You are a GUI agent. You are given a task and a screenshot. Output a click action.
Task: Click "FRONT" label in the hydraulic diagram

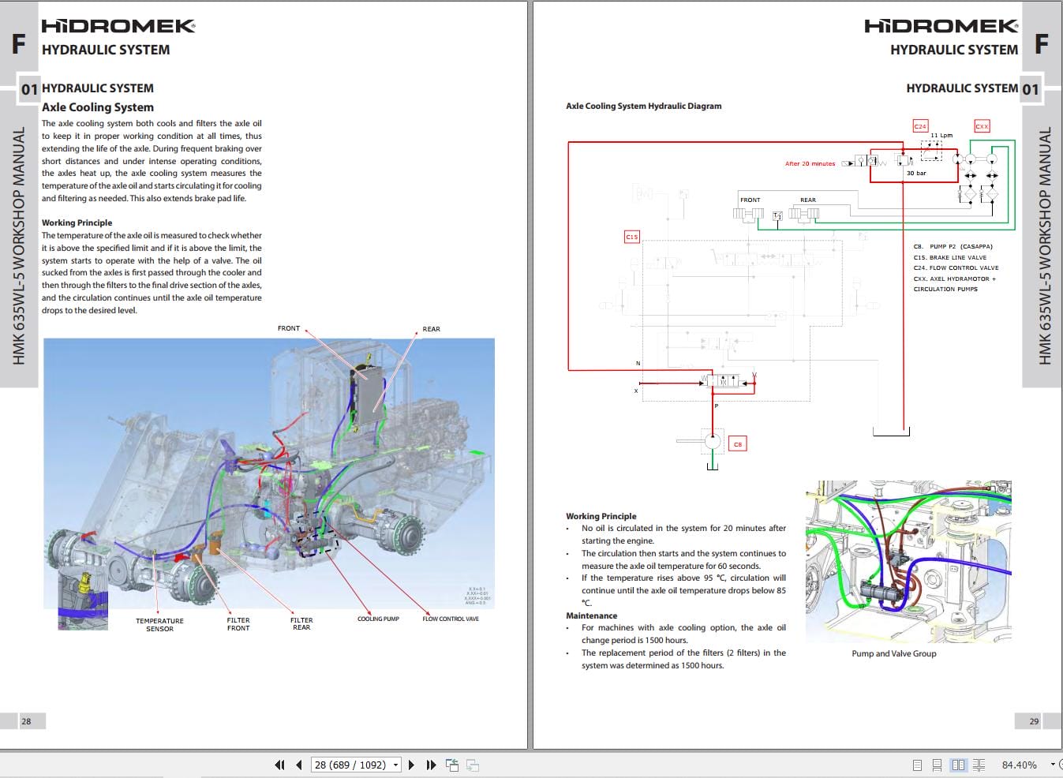point(750,200)
